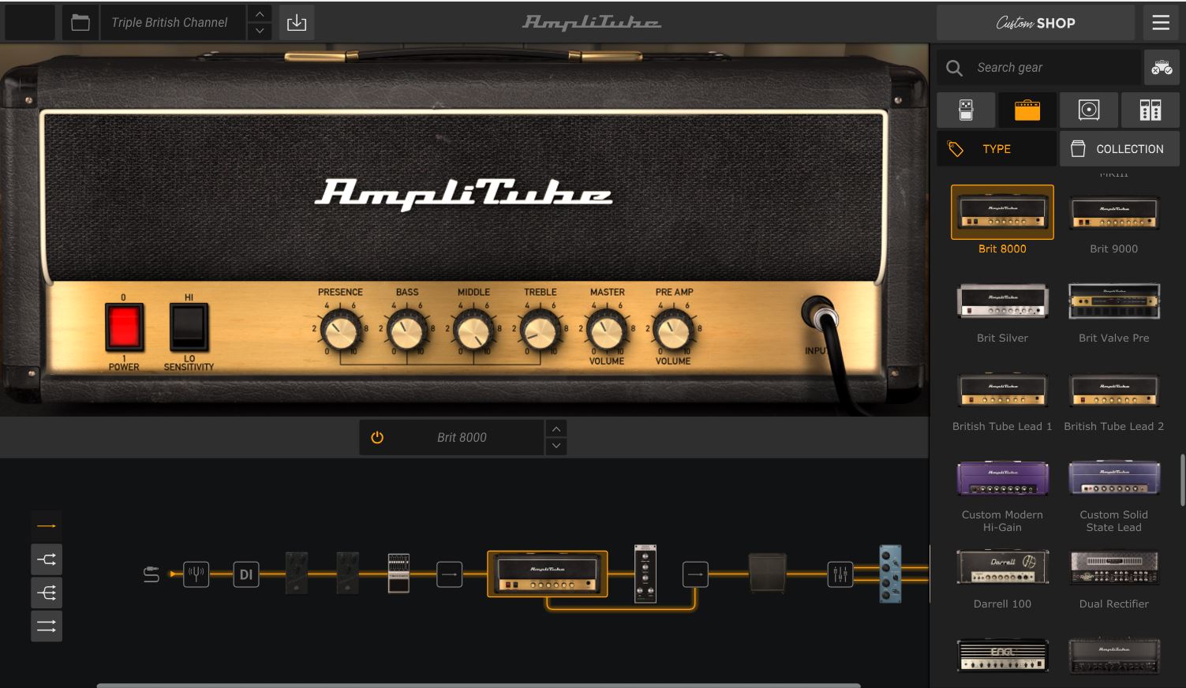Select the British Tube Lead 1 amp
This screenshot has width=1186, height=688.
(1002, 390)
